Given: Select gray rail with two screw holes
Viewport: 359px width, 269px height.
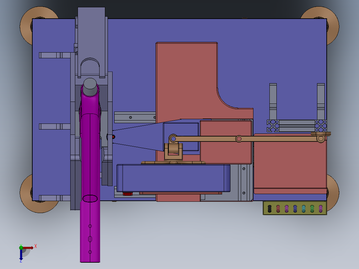Looking at the screenshot, I should click(135, 117).
